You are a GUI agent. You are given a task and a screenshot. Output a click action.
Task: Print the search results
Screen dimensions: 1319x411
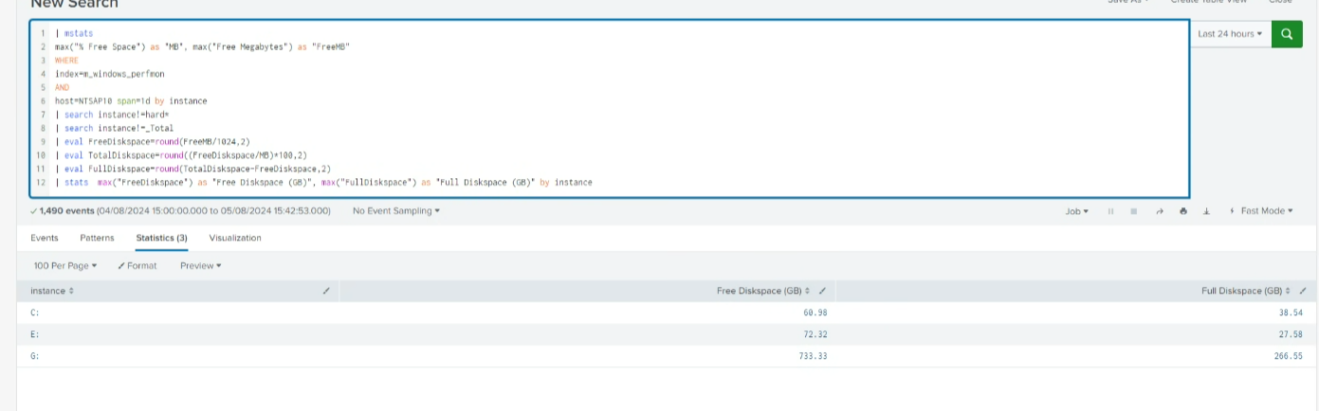tap(1182, 211)
